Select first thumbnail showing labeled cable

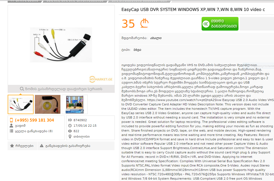20,104
